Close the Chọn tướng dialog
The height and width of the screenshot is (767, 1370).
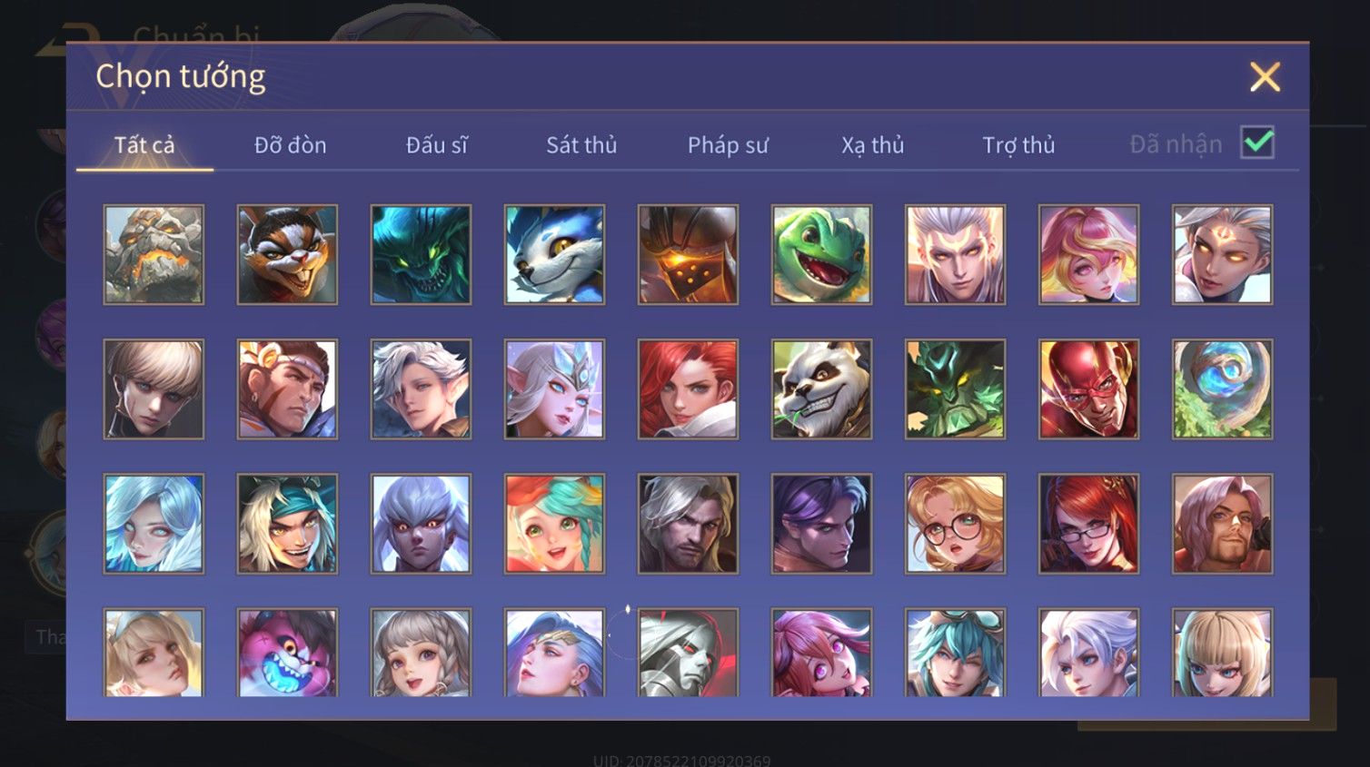pos(1265,77)
